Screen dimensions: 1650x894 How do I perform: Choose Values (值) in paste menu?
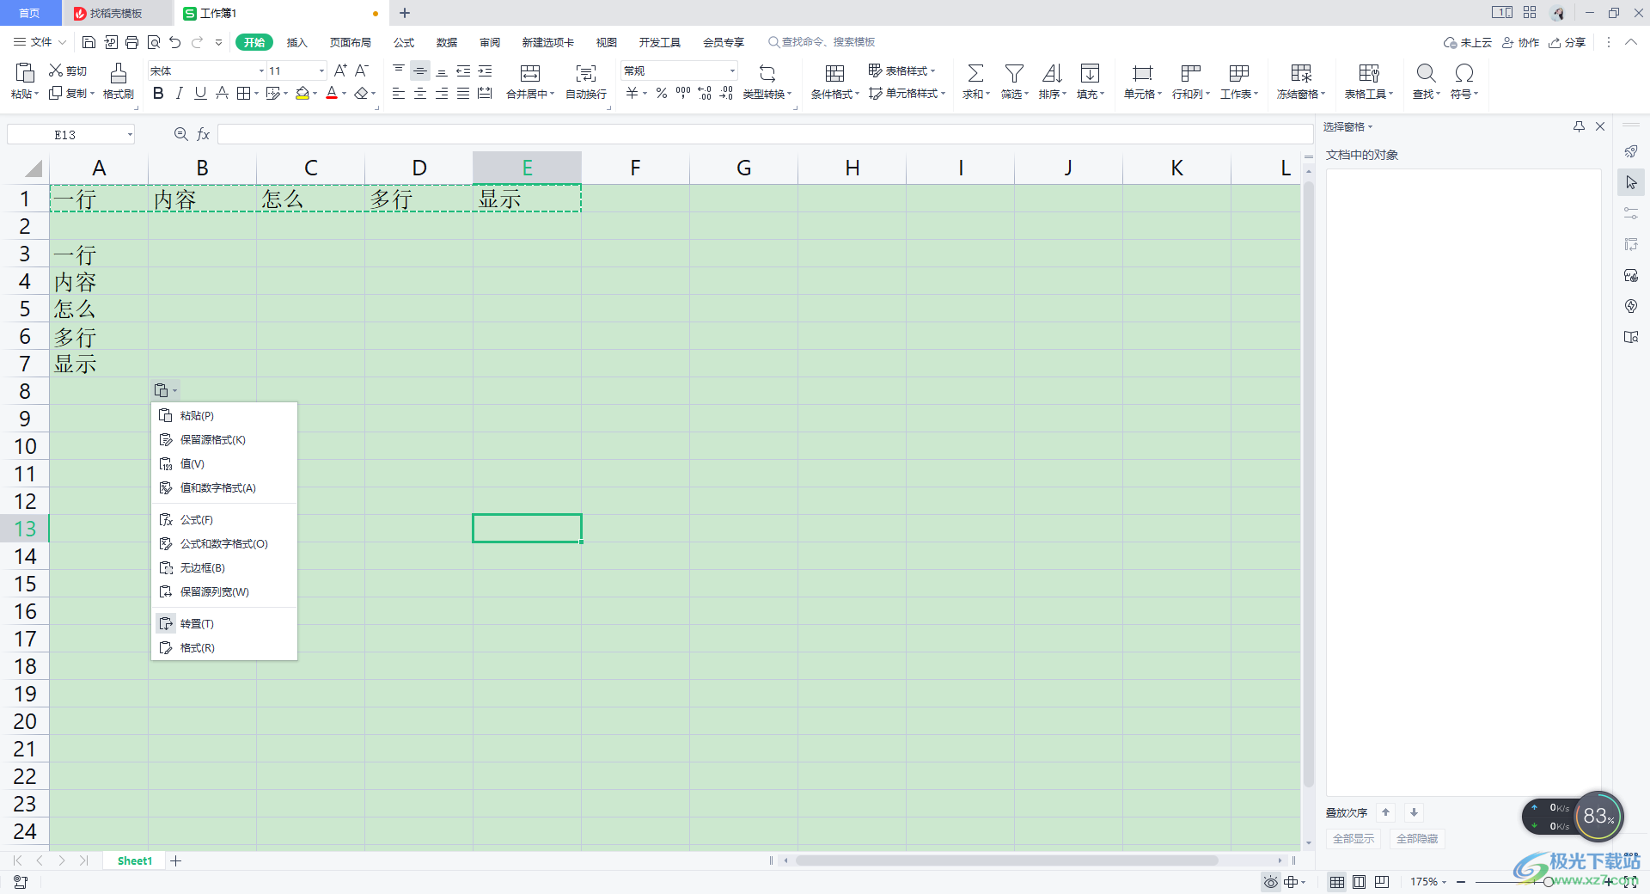[224, 464]
